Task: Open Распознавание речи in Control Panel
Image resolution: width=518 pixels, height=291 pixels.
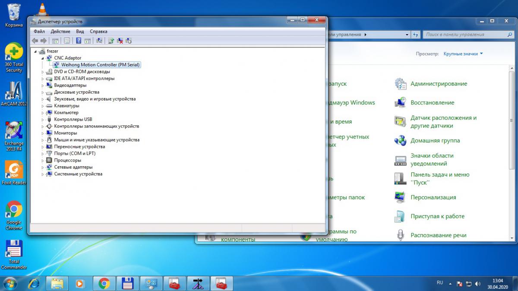Action: [x=438, y=235]
